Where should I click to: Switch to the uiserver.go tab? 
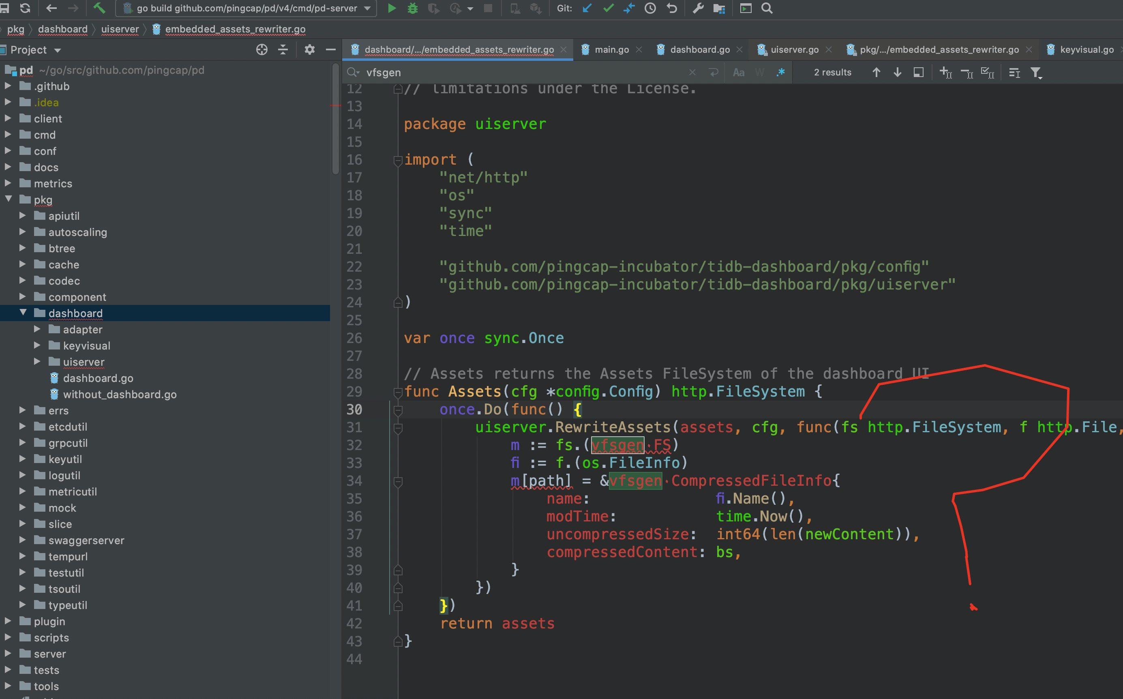coord(794,49)
